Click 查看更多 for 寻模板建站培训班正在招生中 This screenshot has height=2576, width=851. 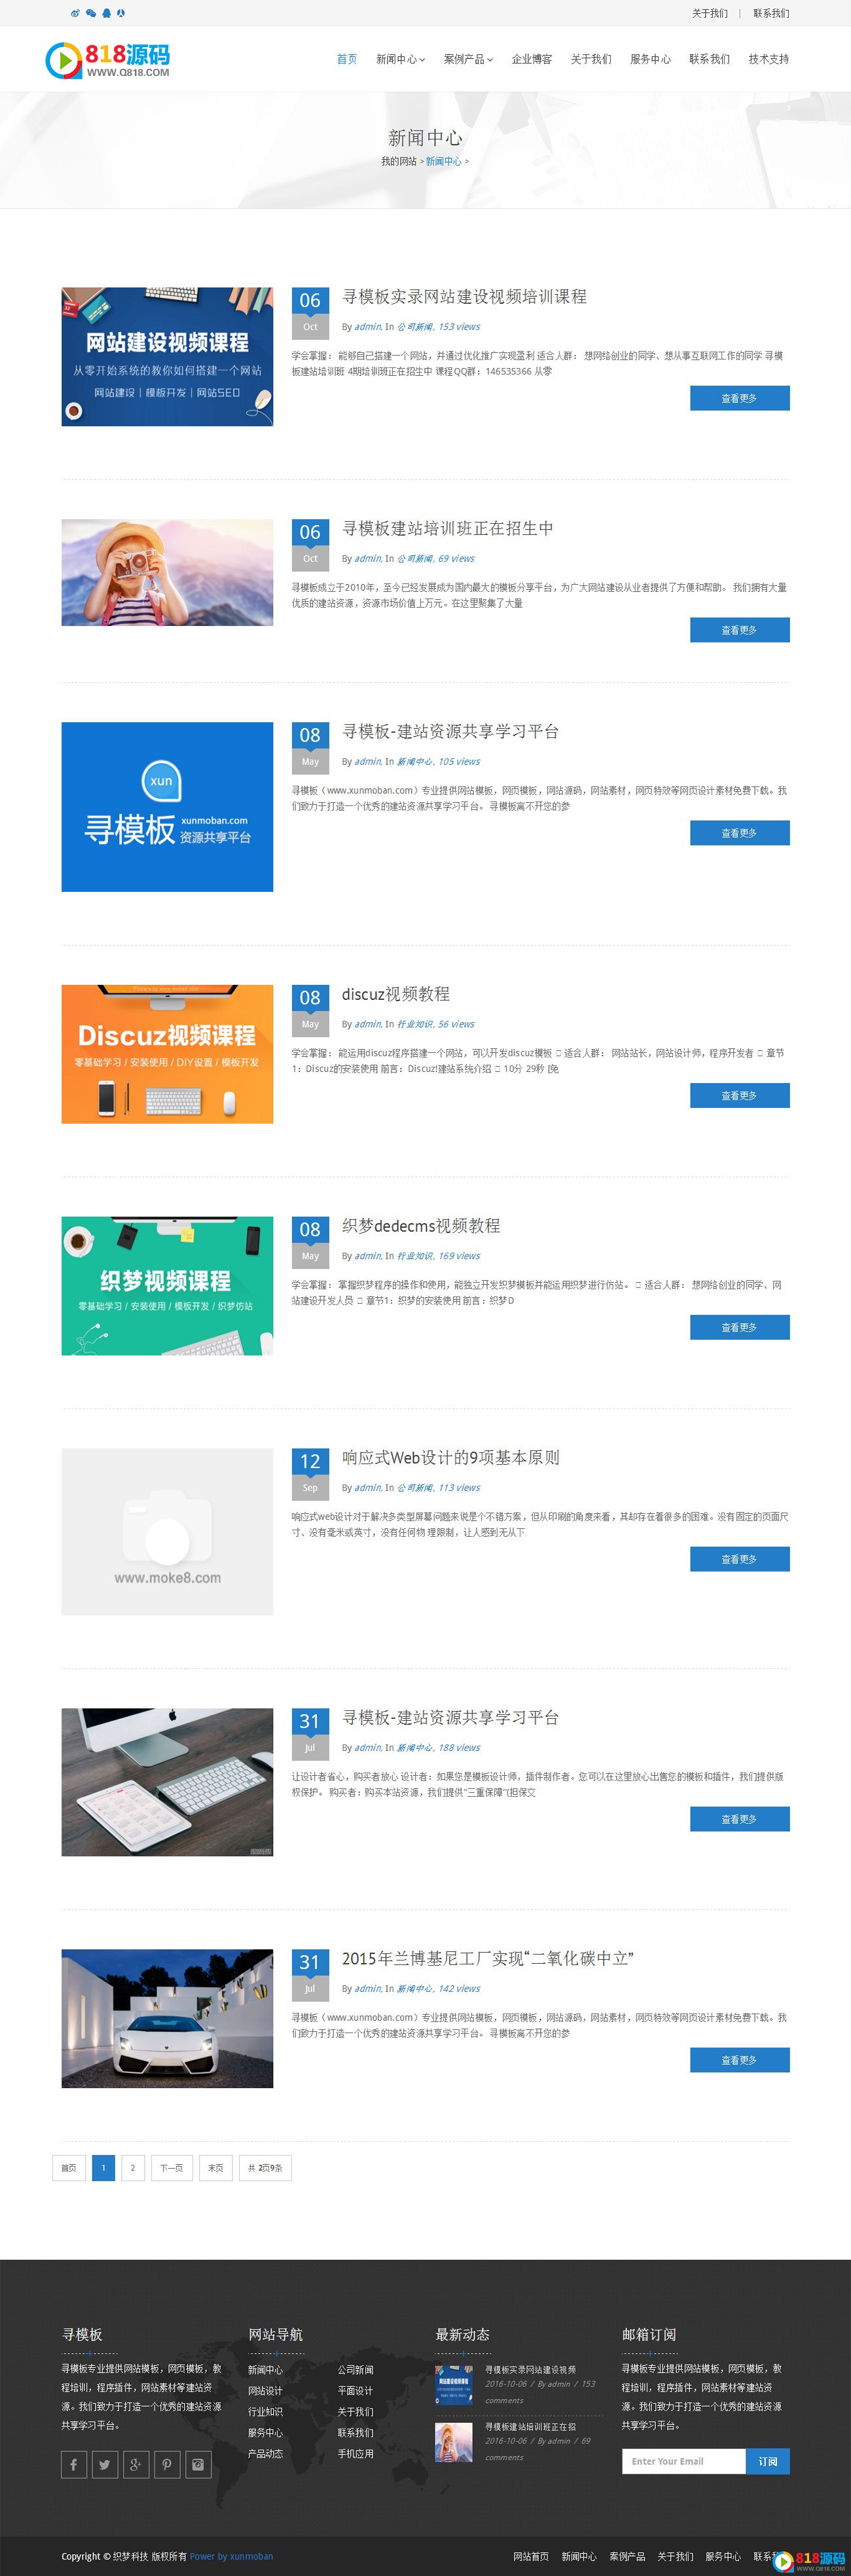click(x=739, y=630)
